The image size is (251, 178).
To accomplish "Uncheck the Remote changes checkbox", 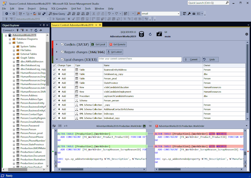I will point(62,52).
